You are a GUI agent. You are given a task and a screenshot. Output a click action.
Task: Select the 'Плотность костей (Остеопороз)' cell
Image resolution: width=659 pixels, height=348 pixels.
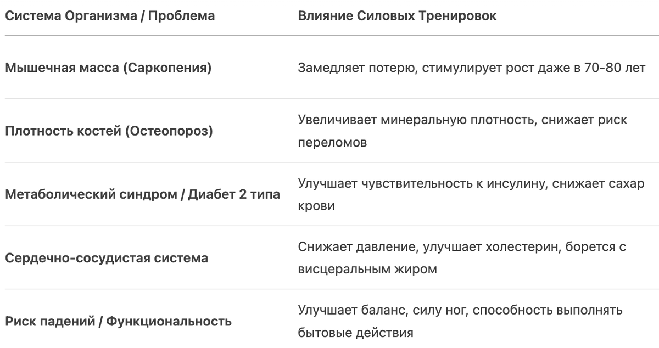tap(109, 131)
